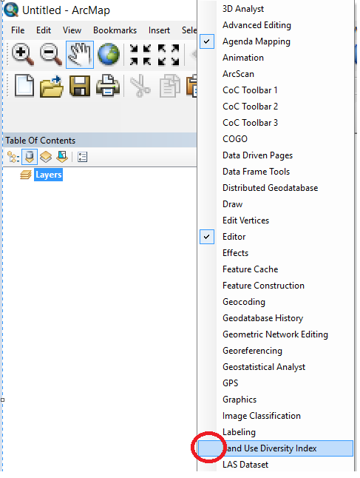Enable the ArcScan toolbar
The width and height of the screenshot is (360, 478).
(276, 74)
